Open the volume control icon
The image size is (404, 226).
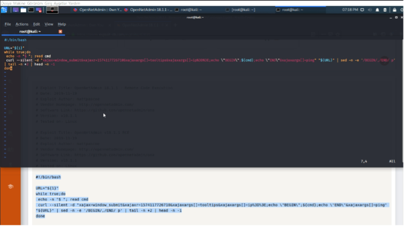(x=370, y=10)
